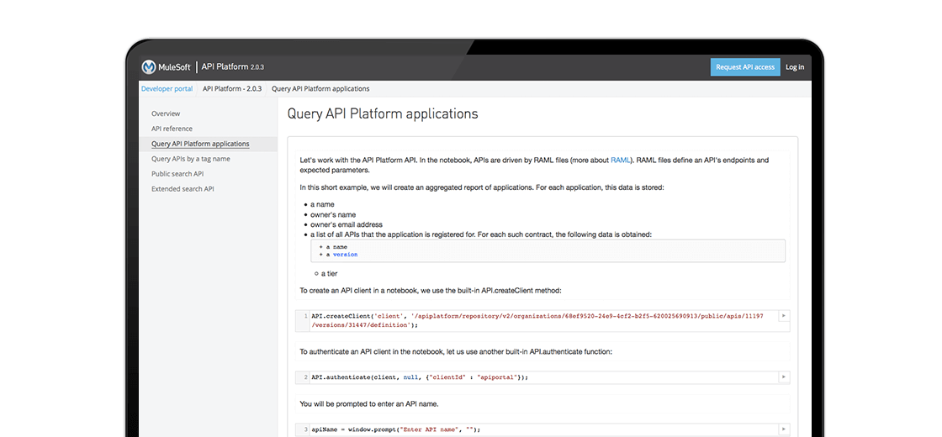
Task: Select Query API Platform applications sidebar item
Action: (208, 144)
